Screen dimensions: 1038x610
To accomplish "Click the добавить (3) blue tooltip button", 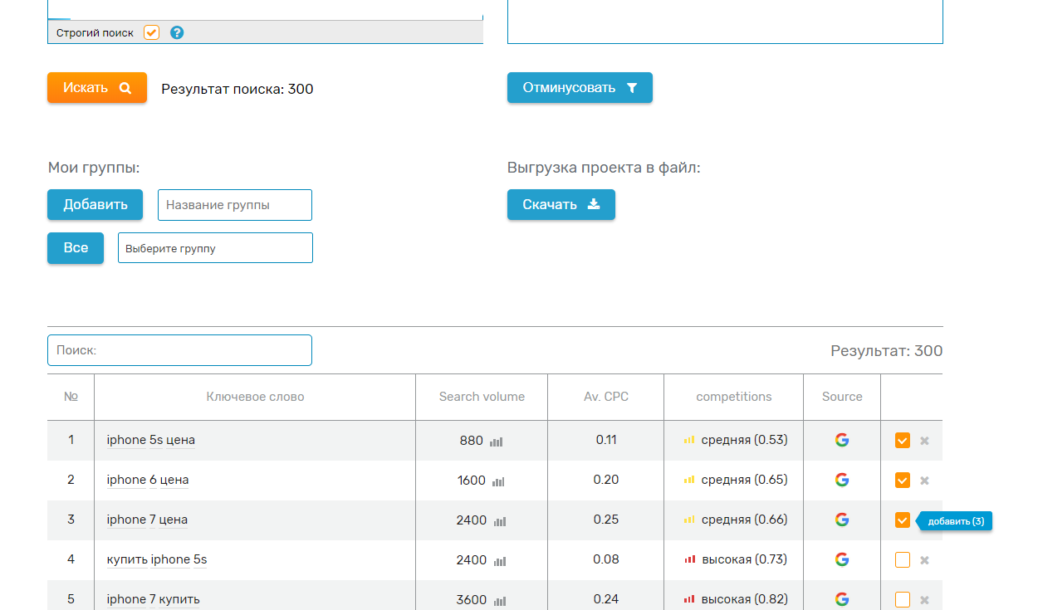I will pyautogui.click(x=954, y=520).
